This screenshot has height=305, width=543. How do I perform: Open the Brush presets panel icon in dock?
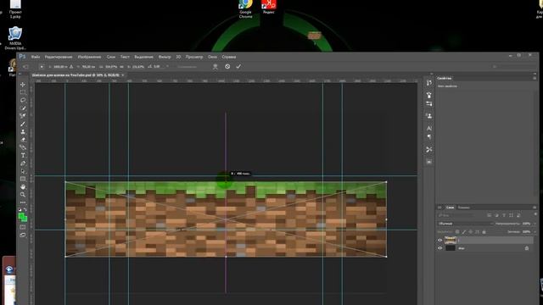click(429, 95)
